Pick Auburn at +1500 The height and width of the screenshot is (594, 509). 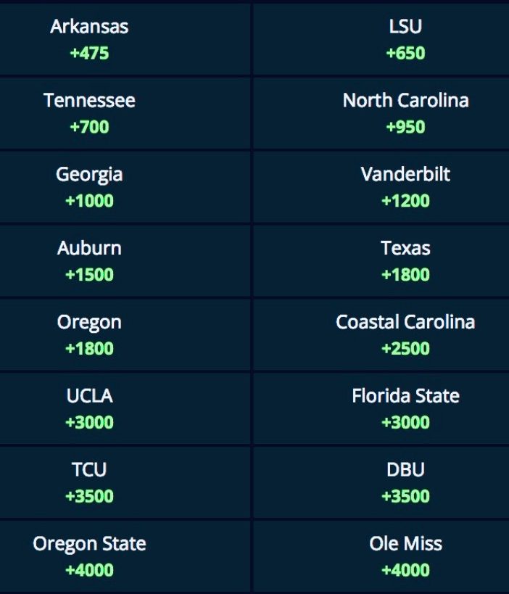[89, 261]
